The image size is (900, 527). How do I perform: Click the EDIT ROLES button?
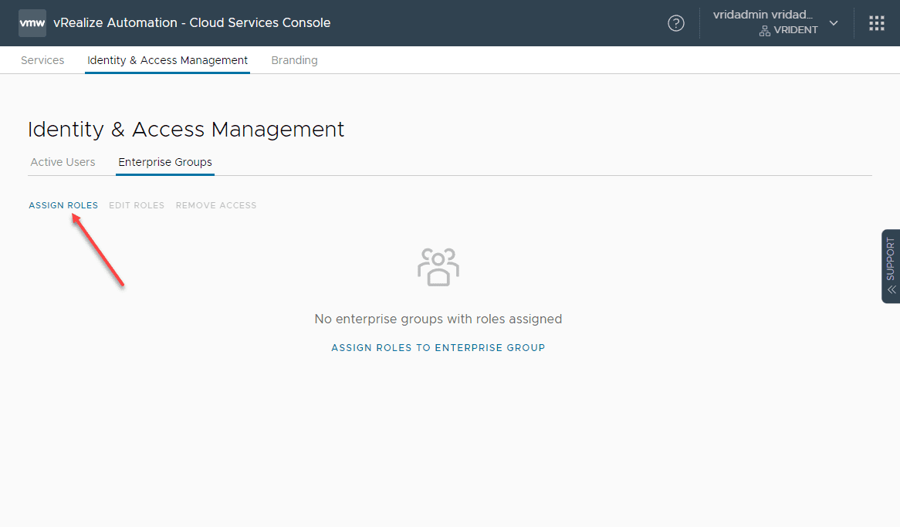pyautogui.click(x=137, y=205)
